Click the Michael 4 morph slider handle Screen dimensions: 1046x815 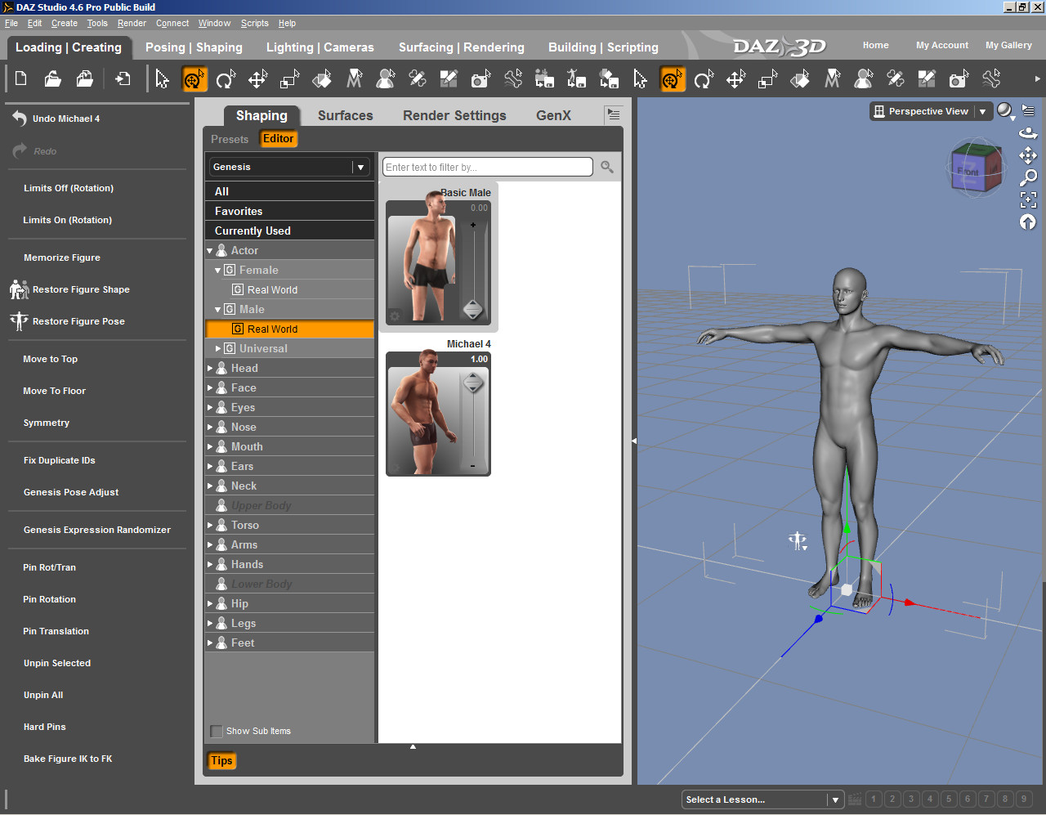(473, 383)
